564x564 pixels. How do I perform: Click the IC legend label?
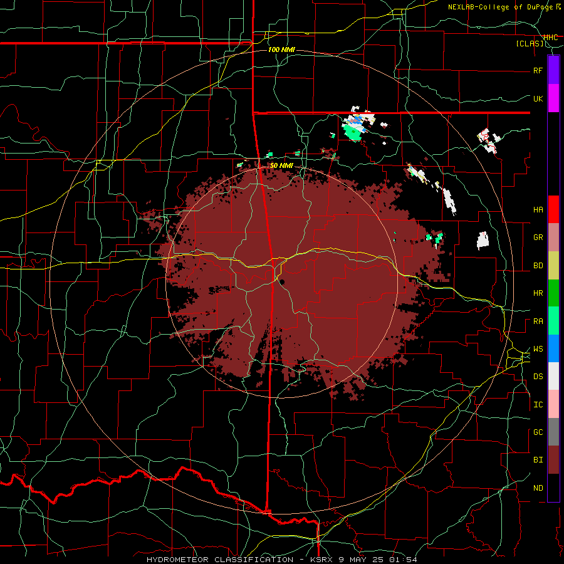pyautogui.click(x=538, y=405)
